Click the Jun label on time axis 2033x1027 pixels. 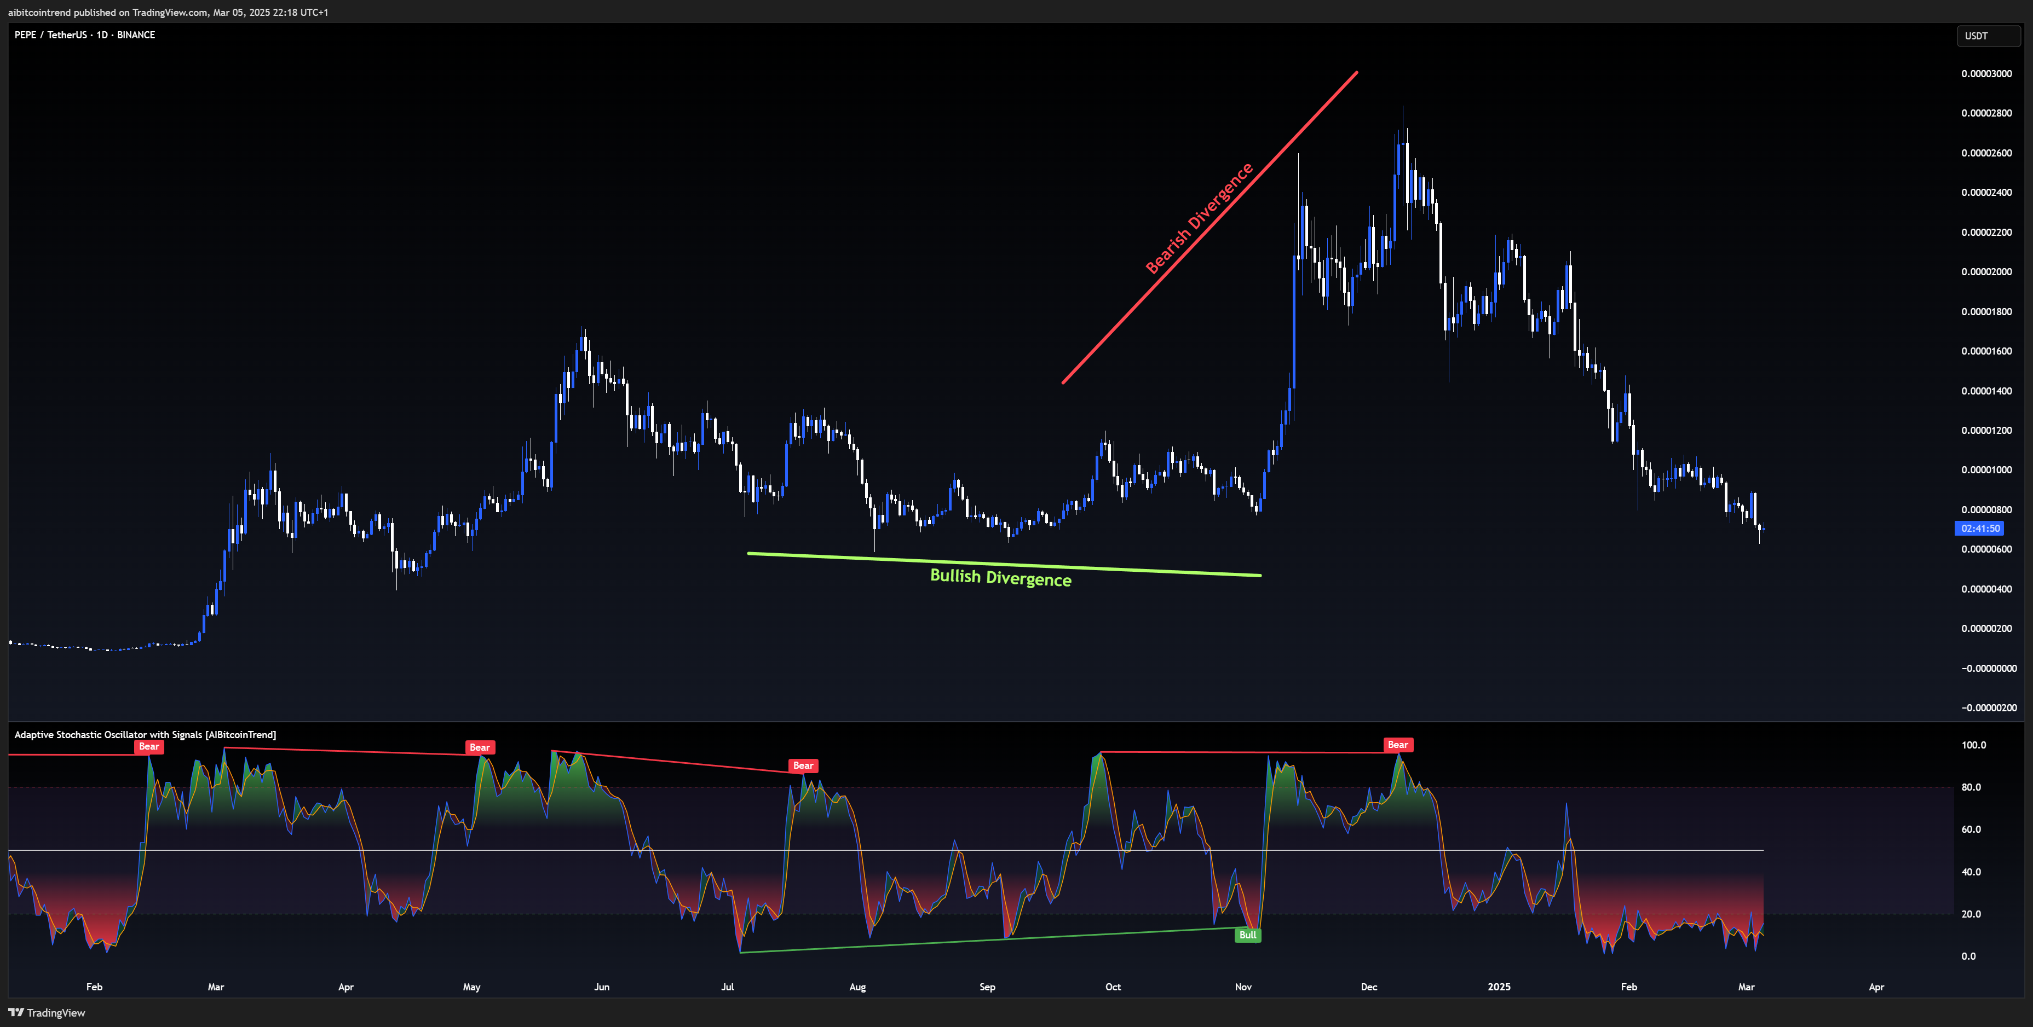point(602,987)
